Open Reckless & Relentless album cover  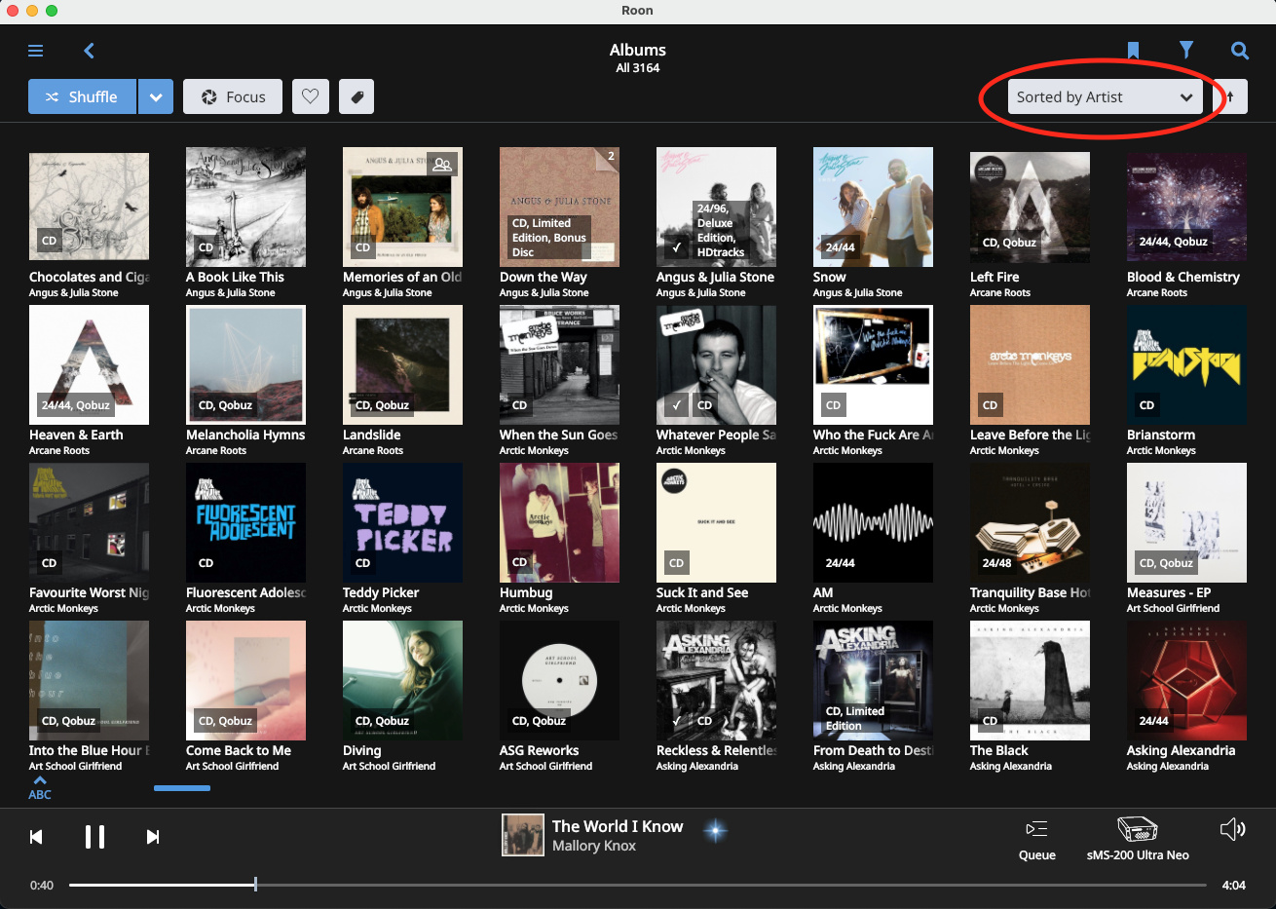716,680
